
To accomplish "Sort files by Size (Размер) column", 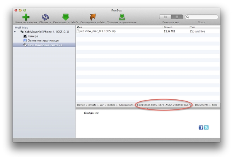I will tap(174, 27).
